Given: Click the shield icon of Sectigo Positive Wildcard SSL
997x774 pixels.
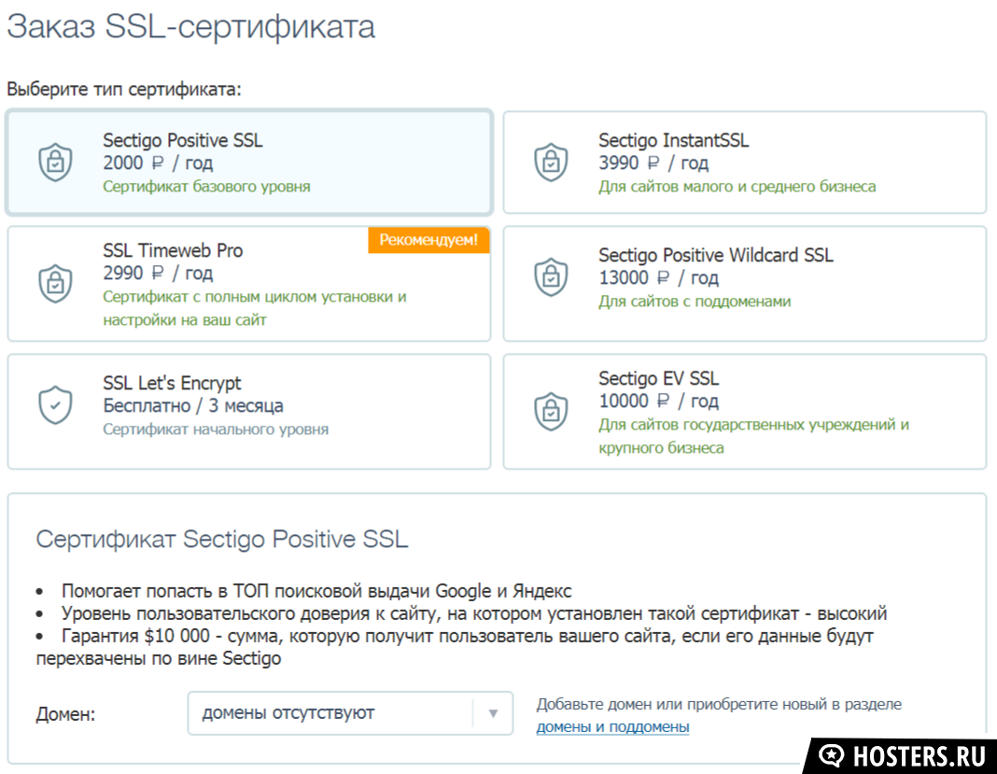Looking at the screenshot, I should [x=551, y=277].
